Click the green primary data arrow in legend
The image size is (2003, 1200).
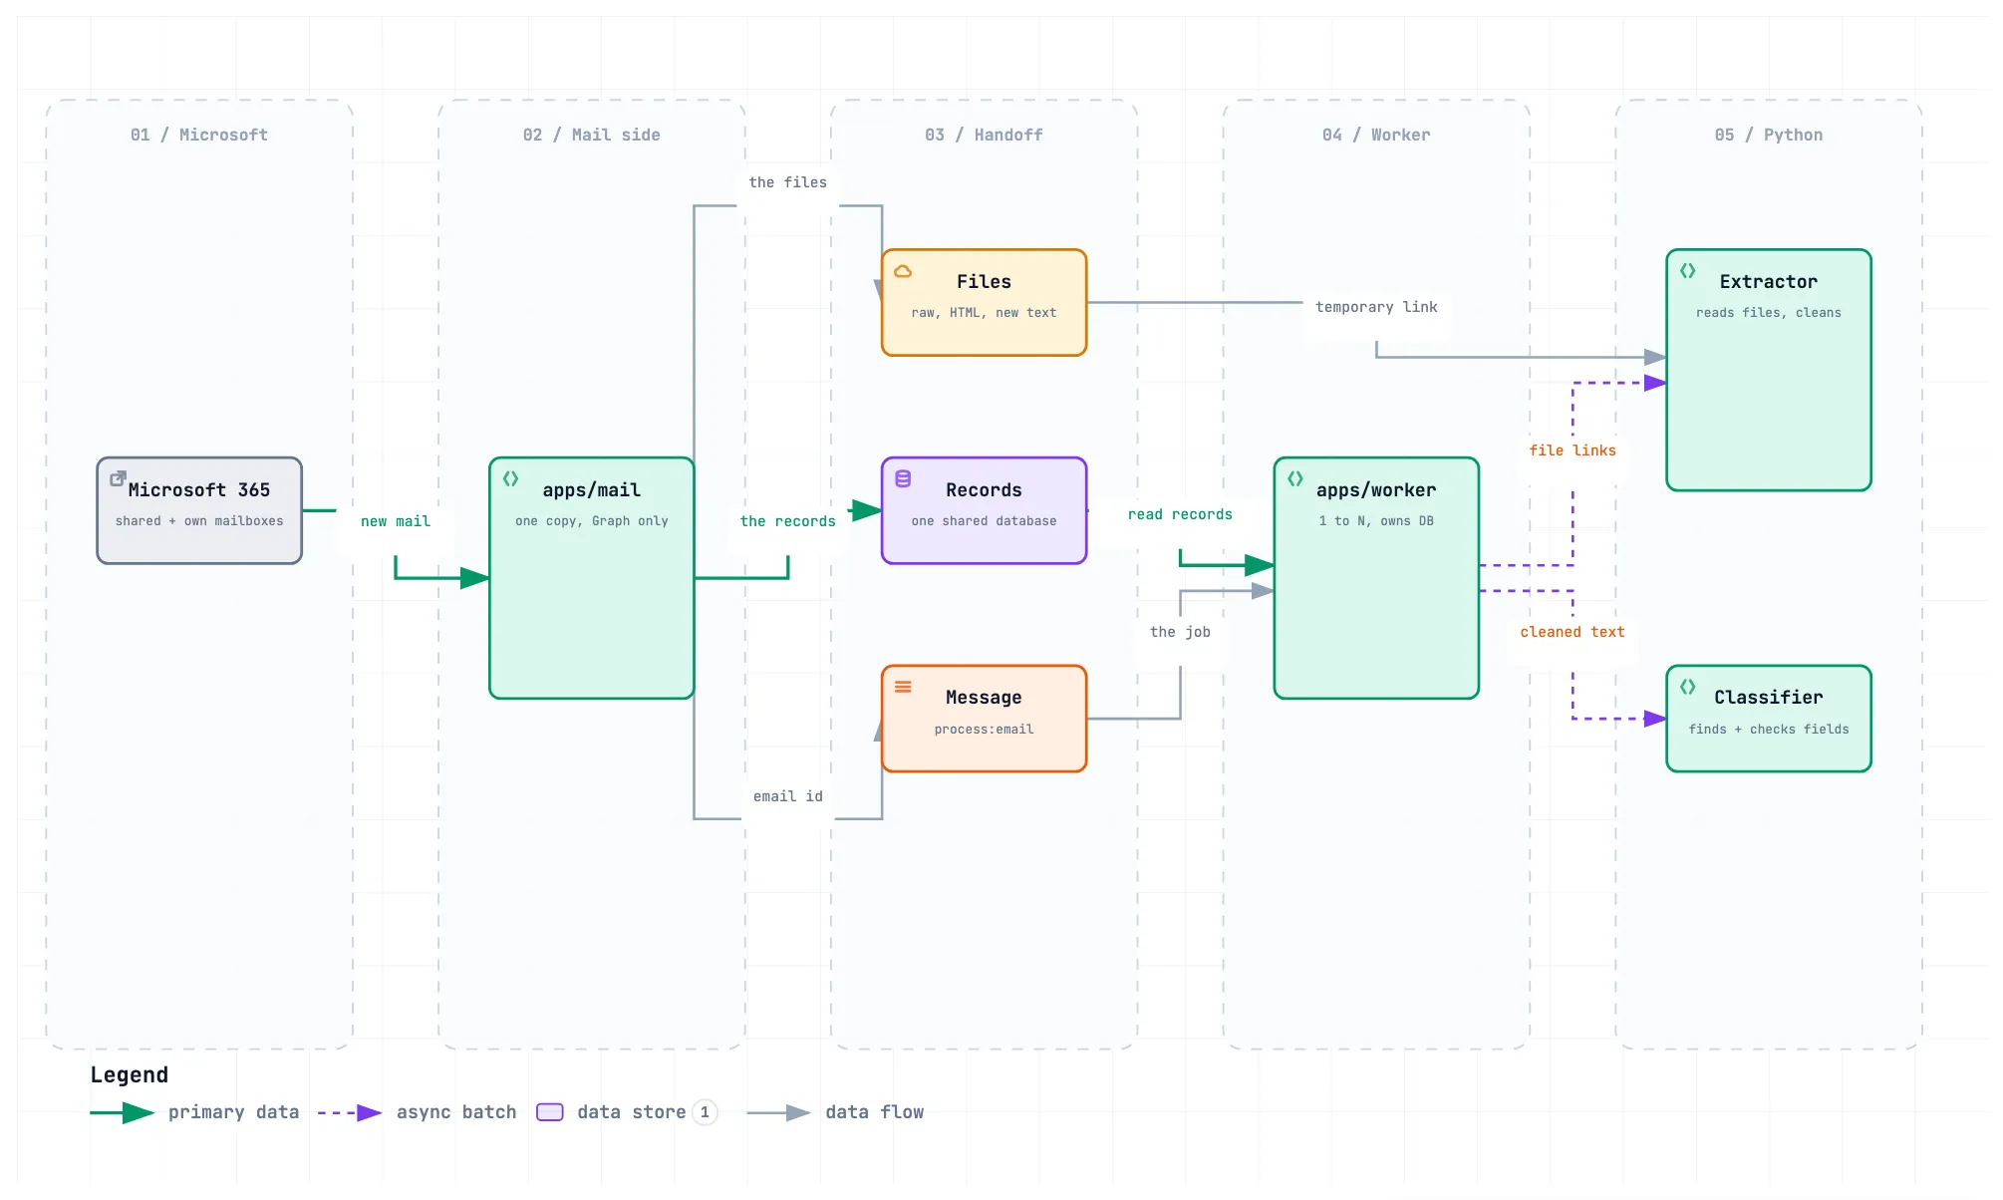123,1112
